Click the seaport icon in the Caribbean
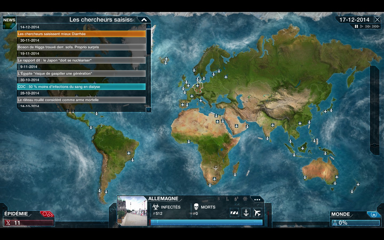 click(97, 114)
